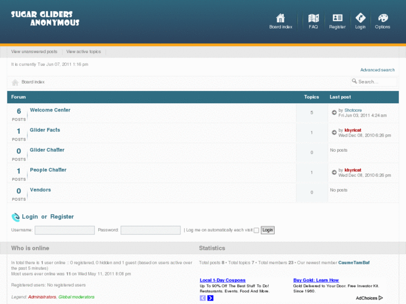Open the Options palette icon
Viewport: 406px width, 304px height.
tap(383, 18)
